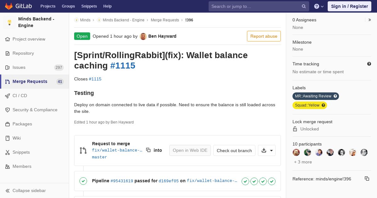This screenshot has width=377, height=198.
Task: Open the Projects menu
Action: (48, 6)
